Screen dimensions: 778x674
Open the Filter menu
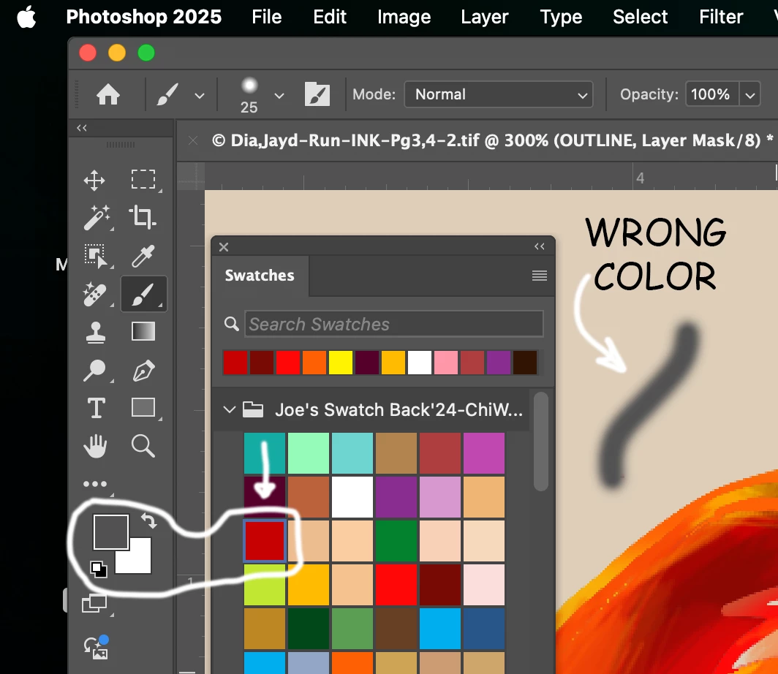click(x=721, y=17)
